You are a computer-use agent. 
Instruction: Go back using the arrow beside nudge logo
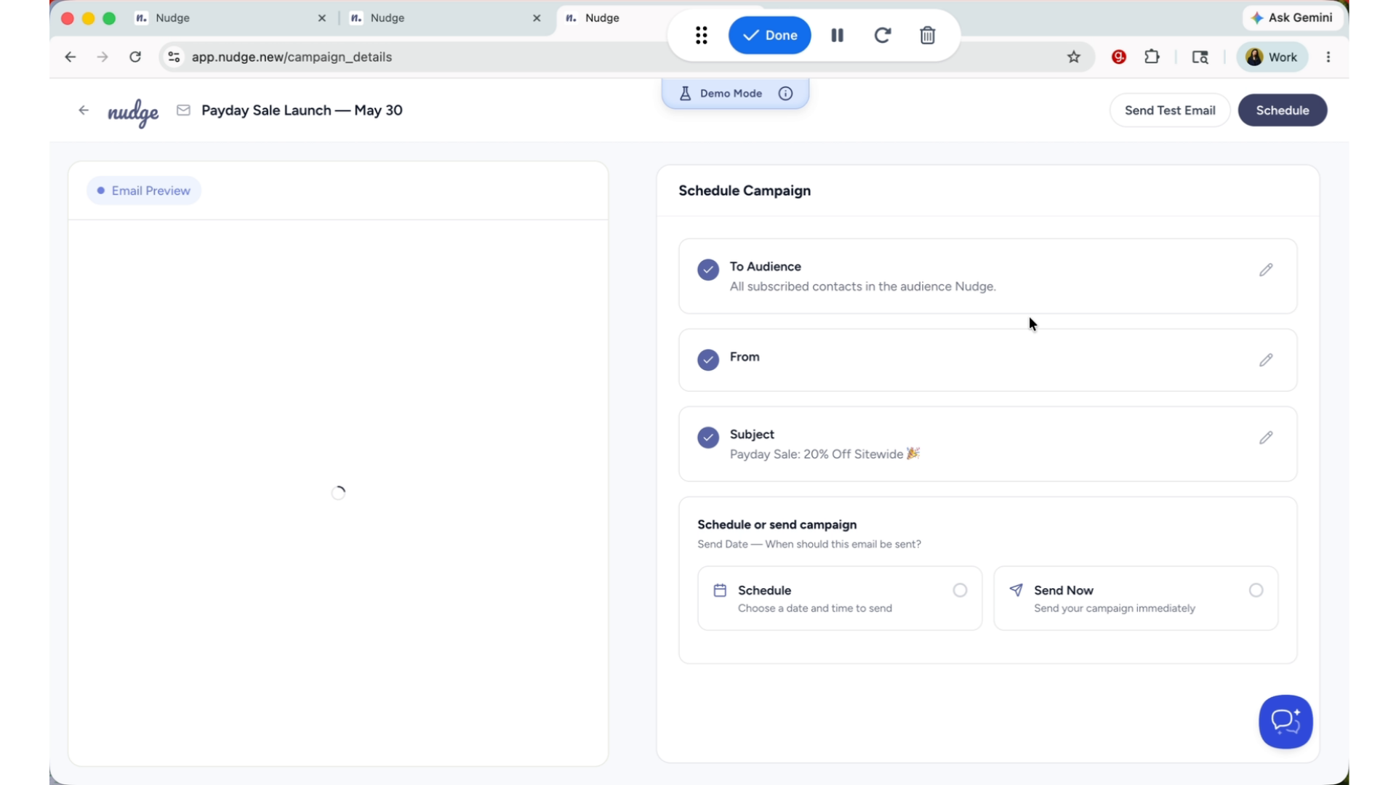pyautogui.click(x=84, y=110)
